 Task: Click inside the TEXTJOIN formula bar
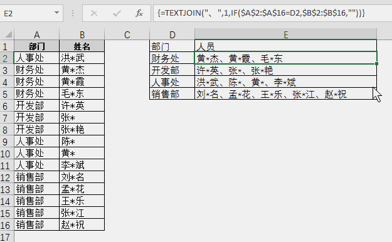click(272, 13)
